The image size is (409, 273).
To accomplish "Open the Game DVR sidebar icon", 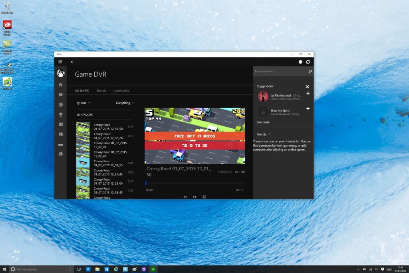I will (x=61, y=124).
